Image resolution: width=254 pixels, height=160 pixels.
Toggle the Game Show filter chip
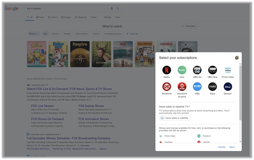(82, 34)
